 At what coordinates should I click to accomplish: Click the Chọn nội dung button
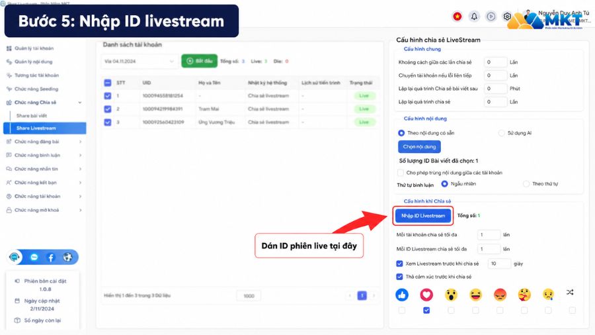[419, 146]
